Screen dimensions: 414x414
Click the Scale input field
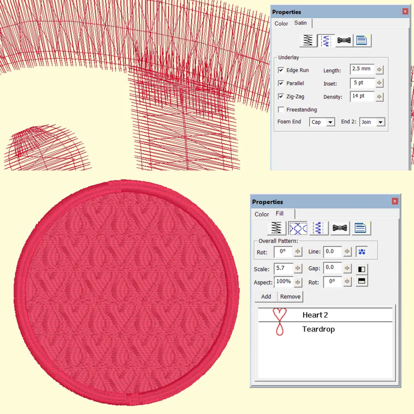click(x=284, y=268)
